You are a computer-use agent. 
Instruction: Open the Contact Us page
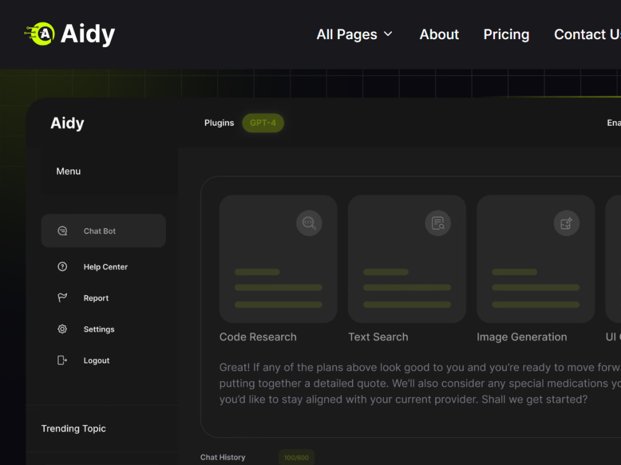587,35
